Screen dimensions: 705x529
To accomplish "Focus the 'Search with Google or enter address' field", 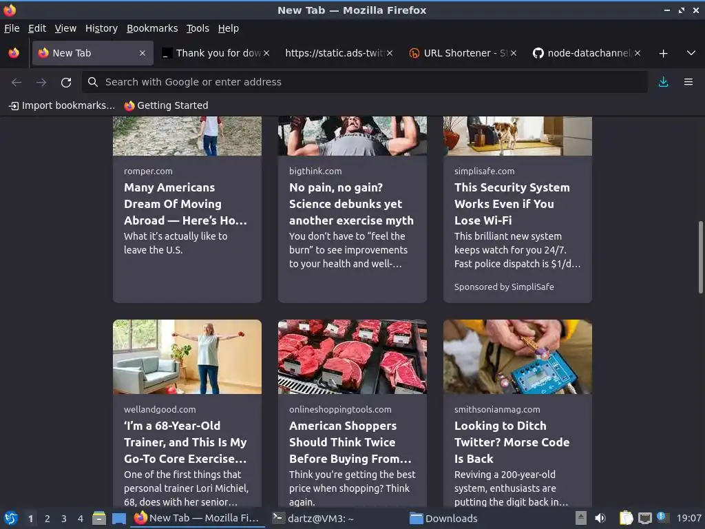I will 365,82.
